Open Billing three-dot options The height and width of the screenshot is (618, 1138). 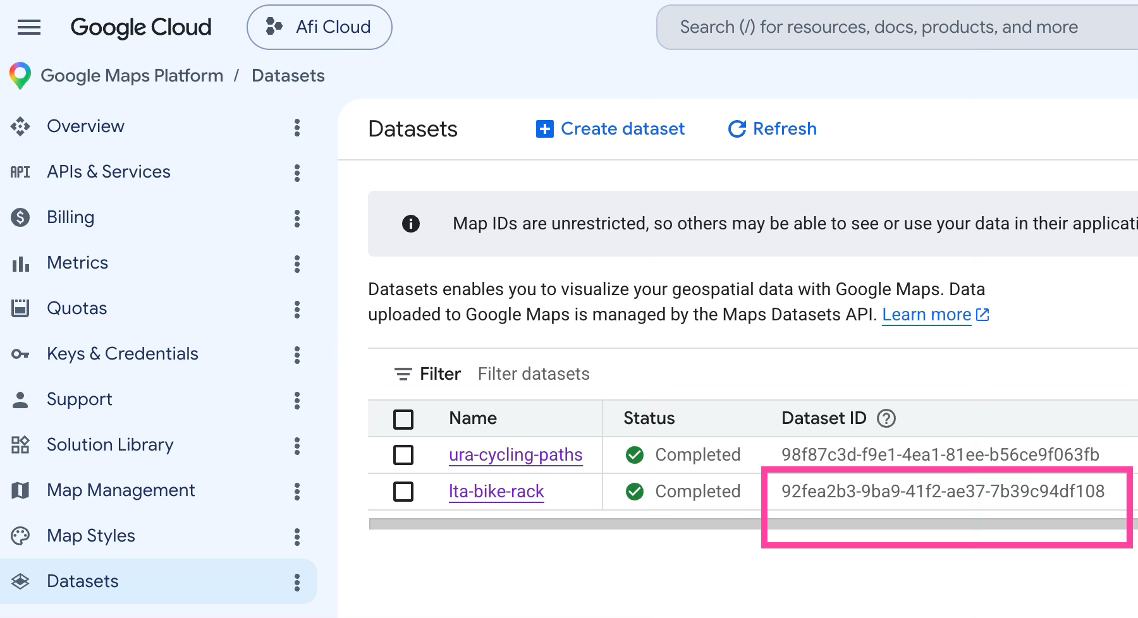(x=297, y=218)
